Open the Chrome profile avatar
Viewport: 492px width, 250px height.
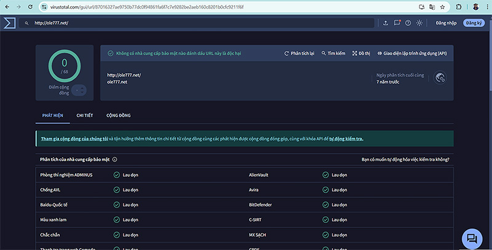click(x=475, y=7)
